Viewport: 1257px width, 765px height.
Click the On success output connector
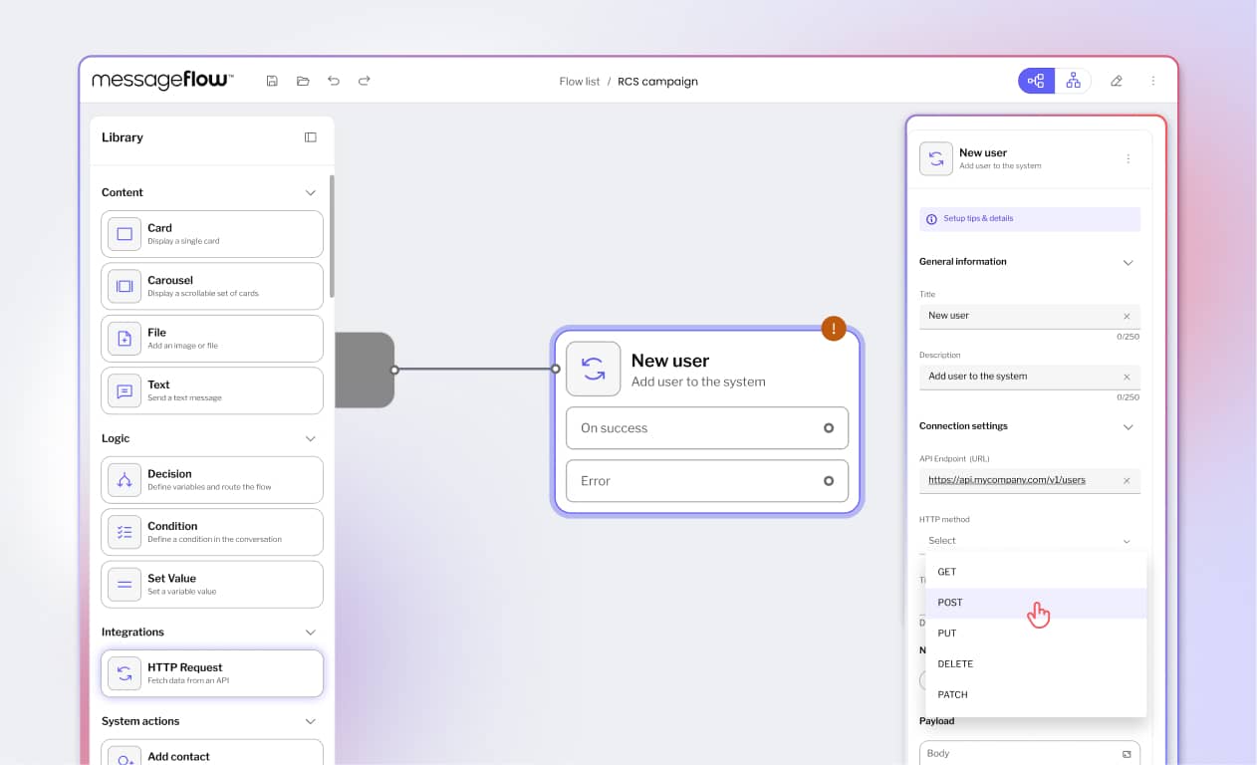[829, 428]
